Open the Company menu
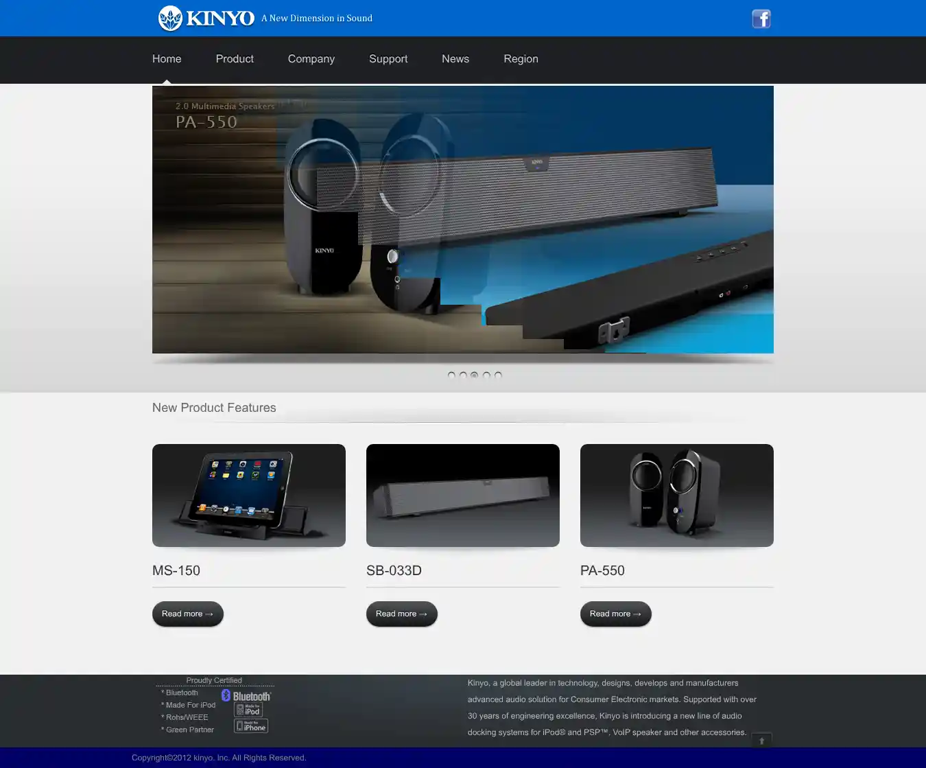Screen dimensions: 926x768 [x=311, y=59]
